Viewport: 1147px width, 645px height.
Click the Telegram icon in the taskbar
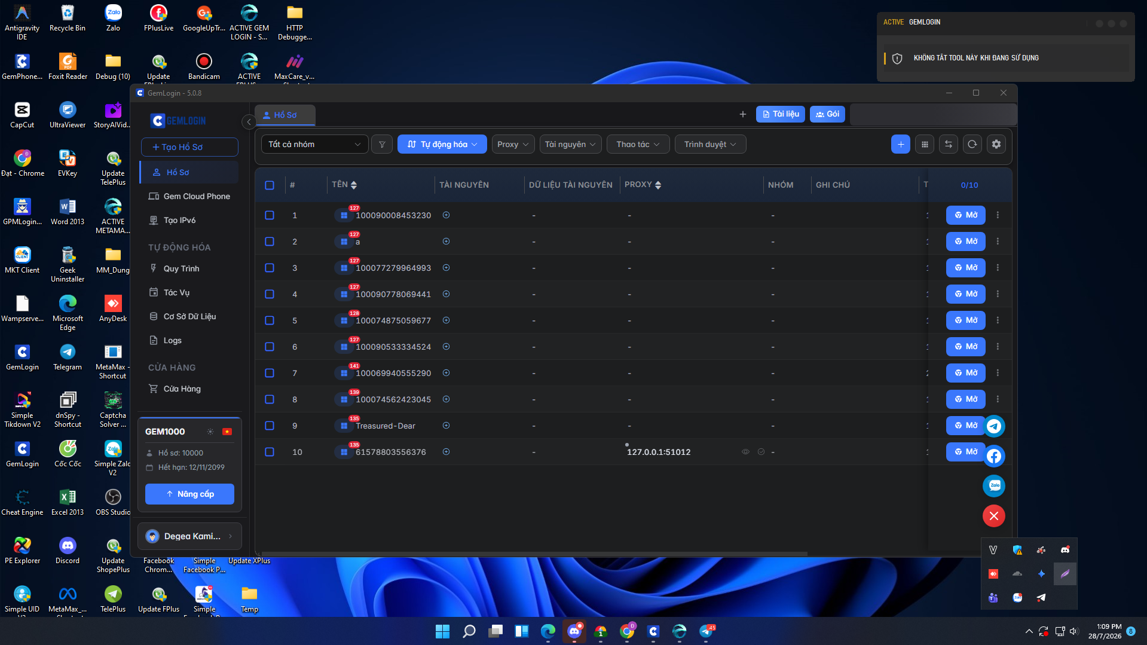coord(706,631)
